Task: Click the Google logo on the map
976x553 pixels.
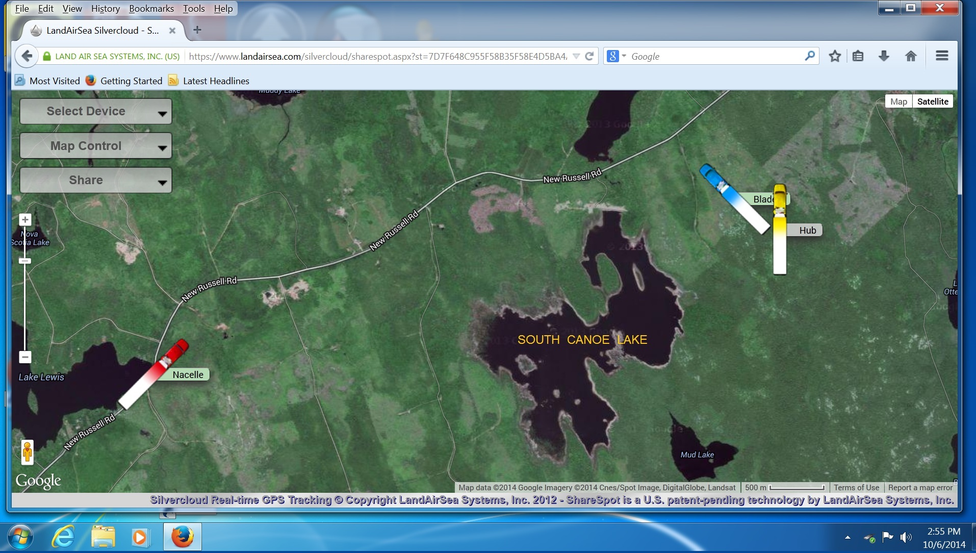Action: (38, 481)
